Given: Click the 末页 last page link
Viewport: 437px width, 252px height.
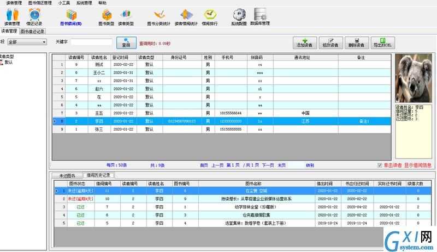Looking at the screenshot, I should (x=282, y=165).
